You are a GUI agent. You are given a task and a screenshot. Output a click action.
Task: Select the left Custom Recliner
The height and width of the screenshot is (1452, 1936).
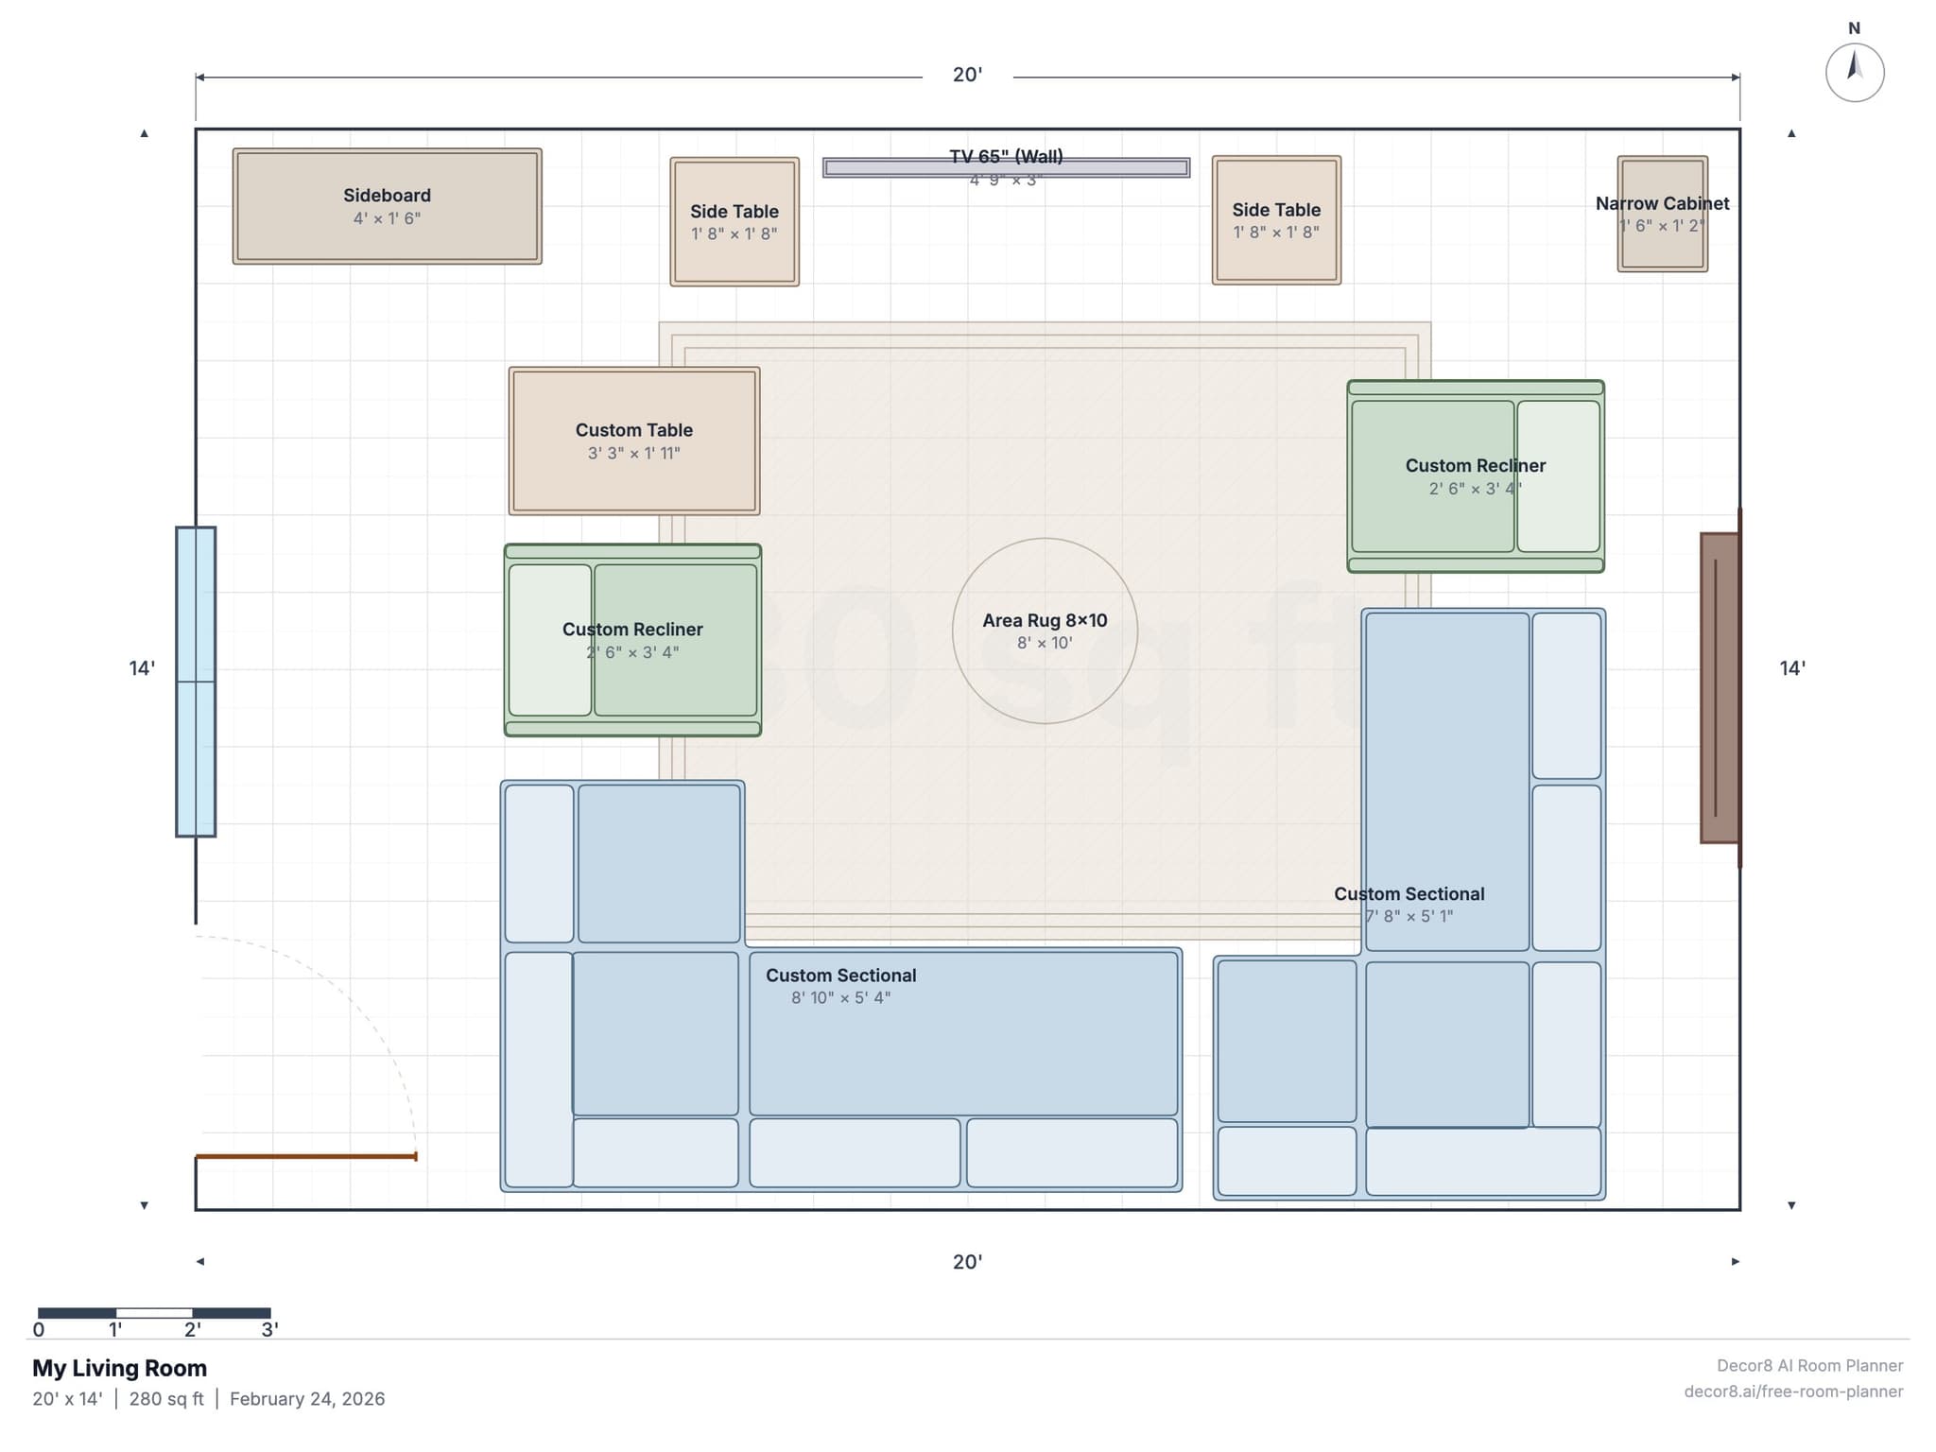(x=631, y=640)
